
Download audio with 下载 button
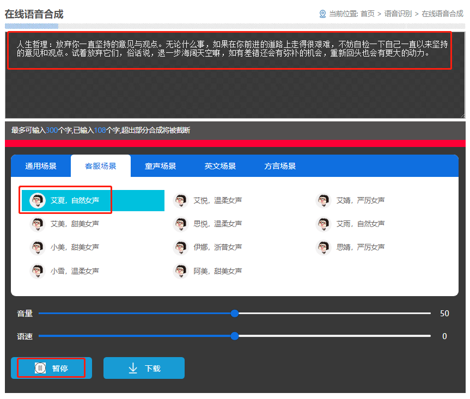click(x=144, y=368)
